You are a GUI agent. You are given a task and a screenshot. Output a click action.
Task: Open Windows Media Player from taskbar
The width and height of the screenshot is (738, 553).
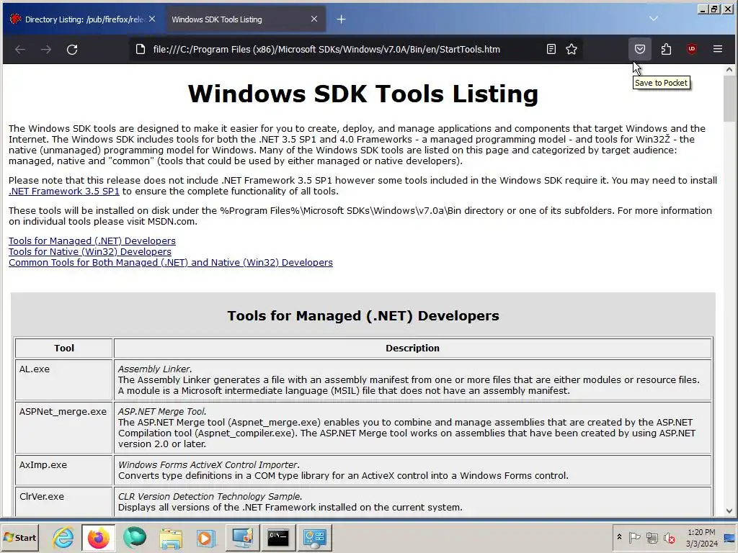pos(205,537)
